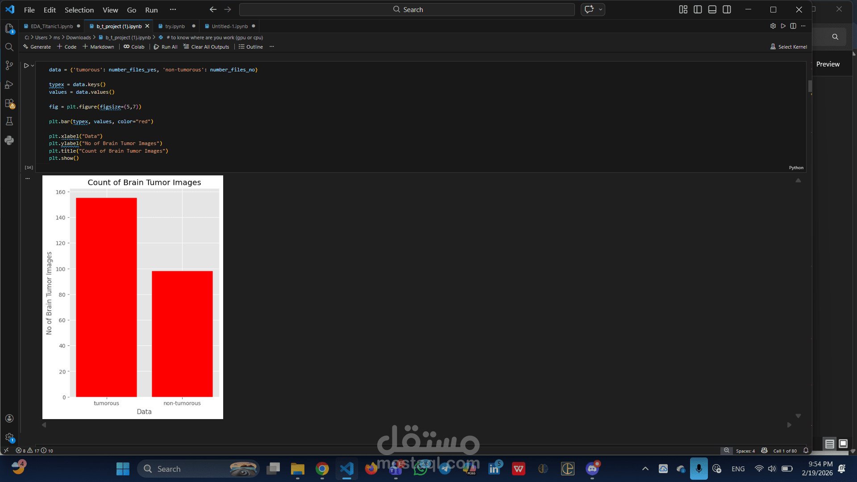The image size is (857, 482).
Task: Open the Python sidebar icon
Action: pyautogui.click(x=9, y=141)
